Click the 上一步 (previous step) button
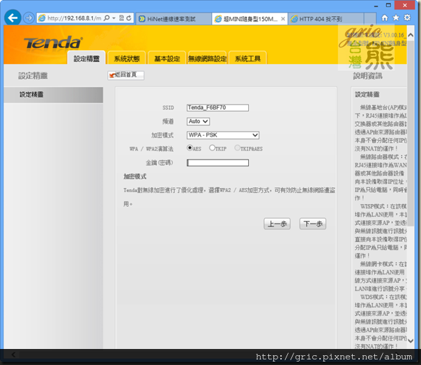The image size is (421, 365). click(277, 224)
